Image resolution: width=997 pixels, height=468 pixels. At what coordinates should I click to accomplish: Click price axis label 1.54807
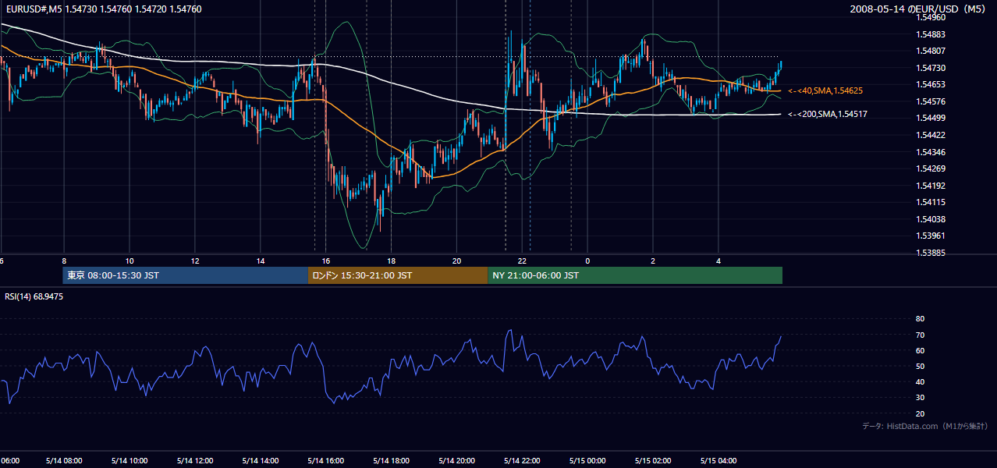tap(931, 51)
